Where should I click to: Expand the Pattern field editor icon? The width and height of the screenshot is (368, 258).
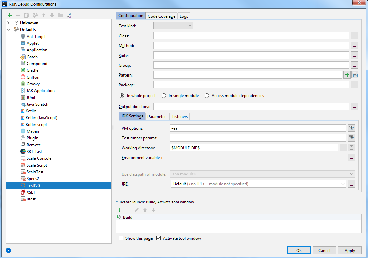pyautogui.click(x=355, y=75)
